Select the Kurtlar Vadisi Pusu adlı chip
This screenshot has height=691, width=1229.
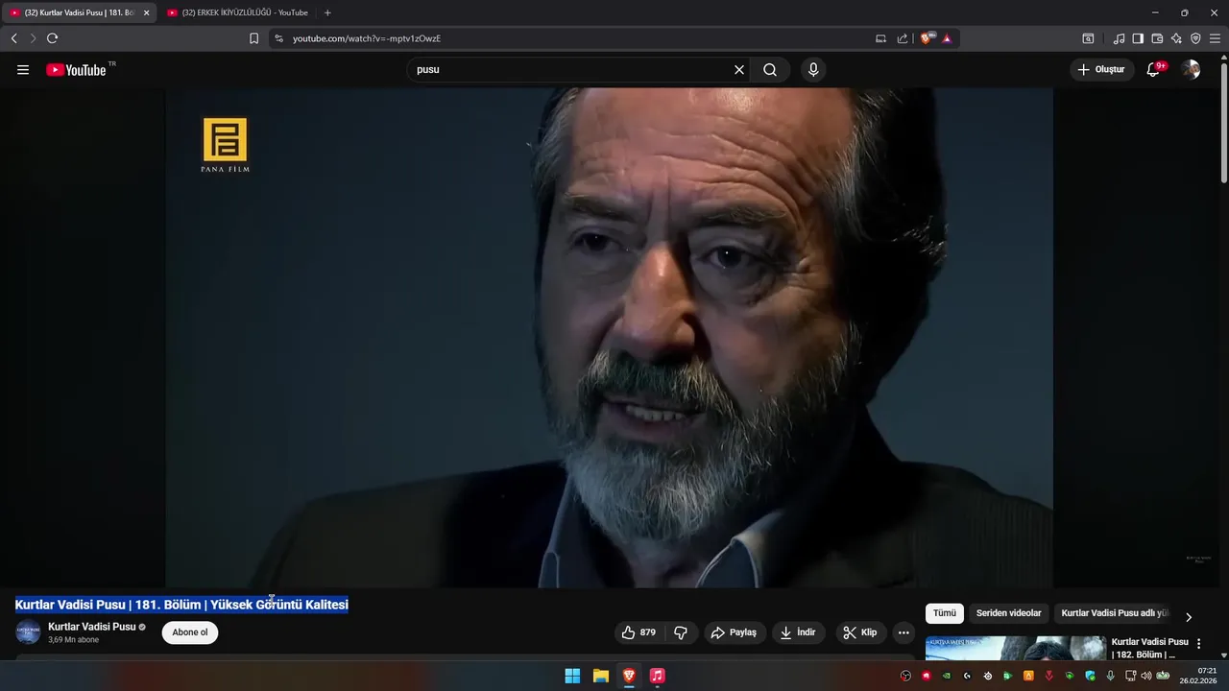1114,613
